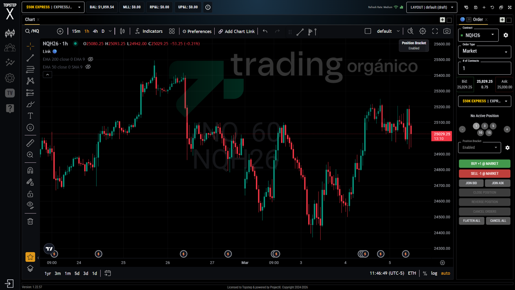Open the object tree layers icon
Image resolution: width=515 pixels, height=290 pixels.
coord(30,269)
